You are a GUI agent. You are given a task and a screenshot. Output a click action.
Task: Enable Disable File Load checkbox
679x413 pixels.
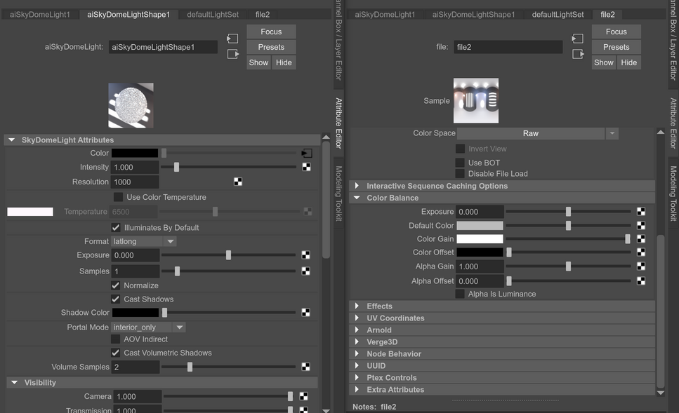coord(460,173)
